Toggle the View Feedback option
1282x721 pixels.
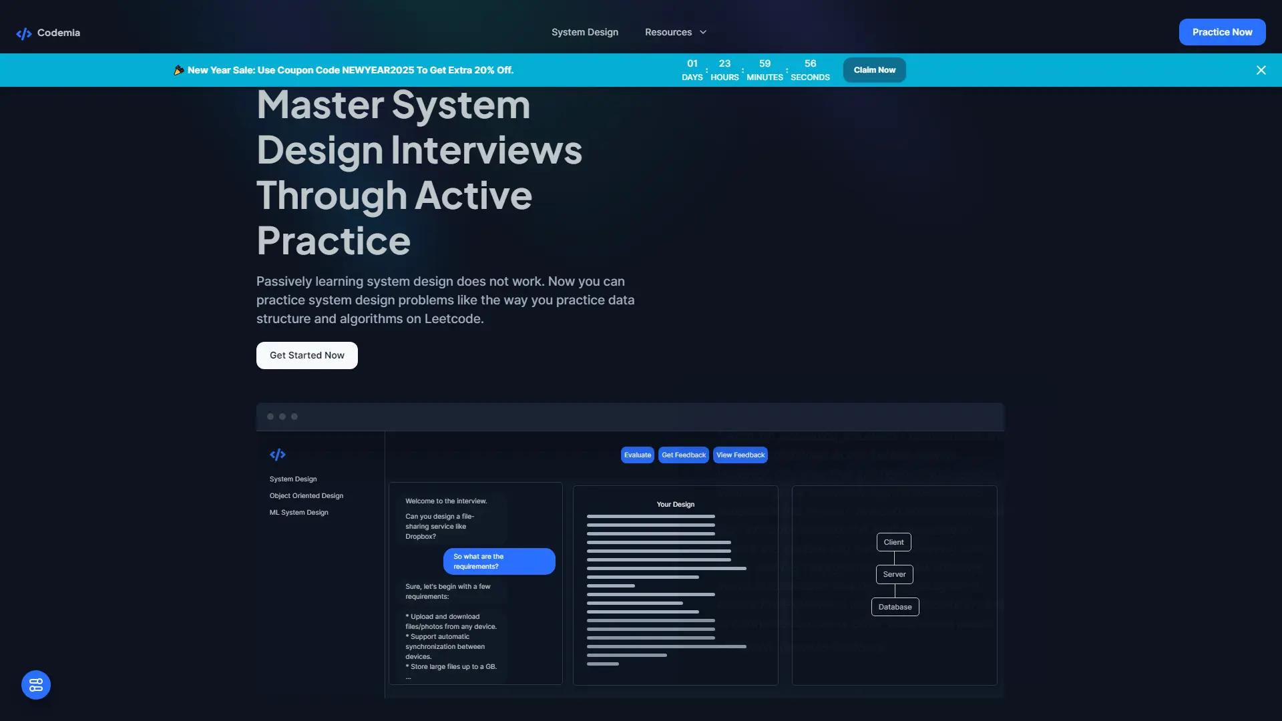(740, 455)
